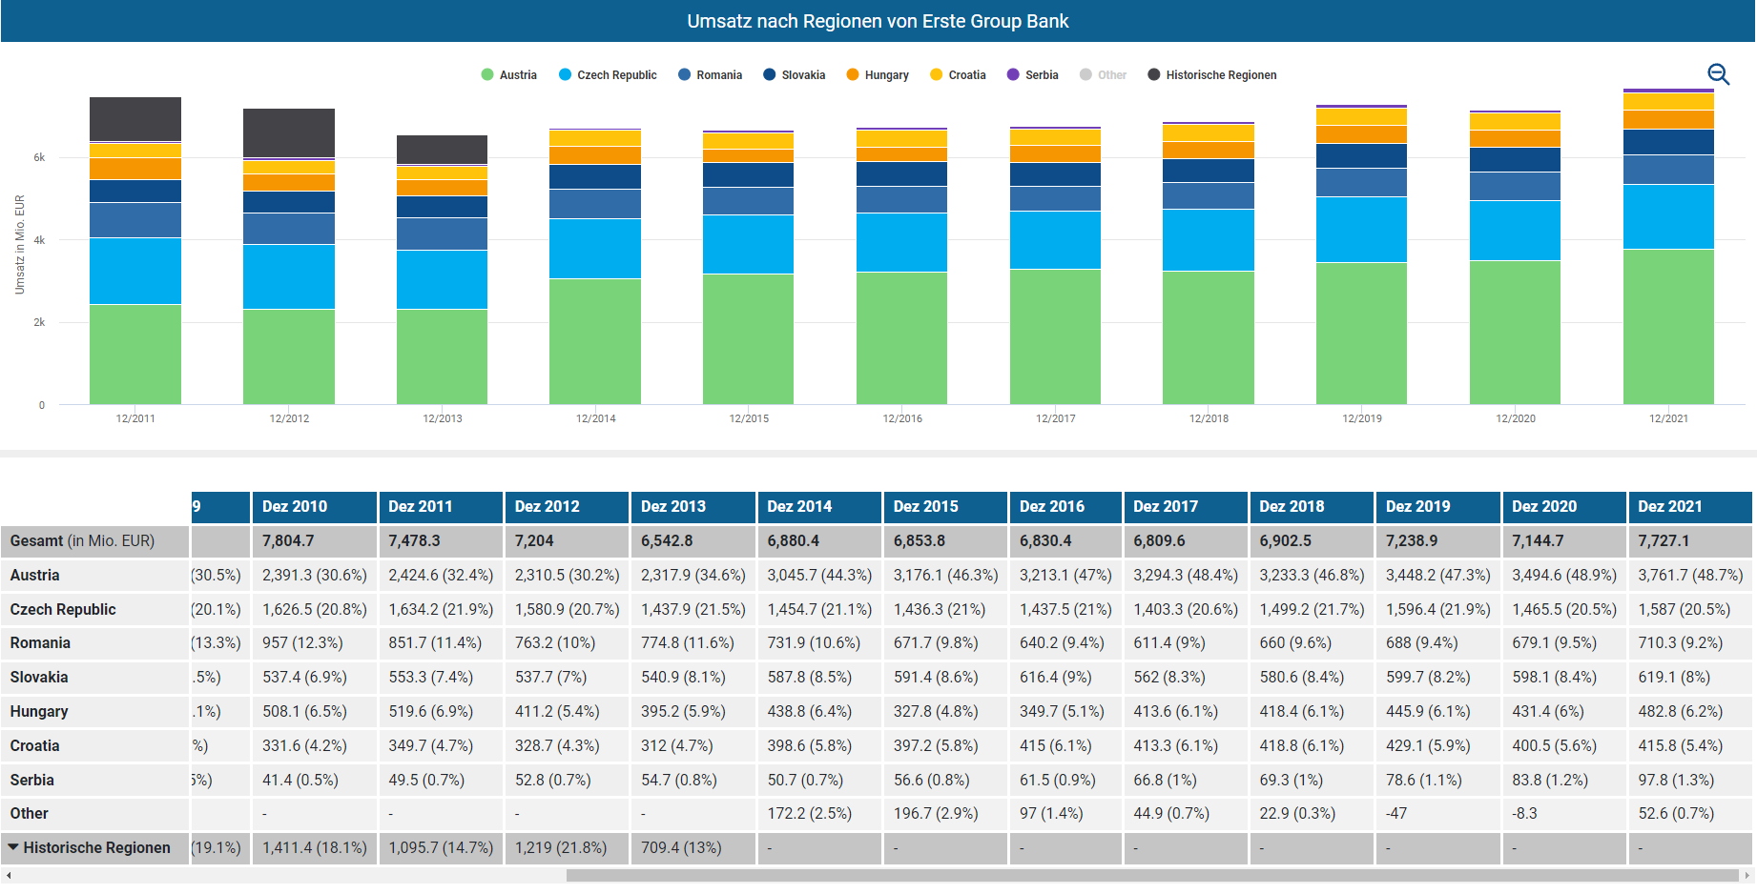Click the dark Historische Regionen segment of 12/2011 bar
Screen dimensions: 1757x894
(135, 119)
